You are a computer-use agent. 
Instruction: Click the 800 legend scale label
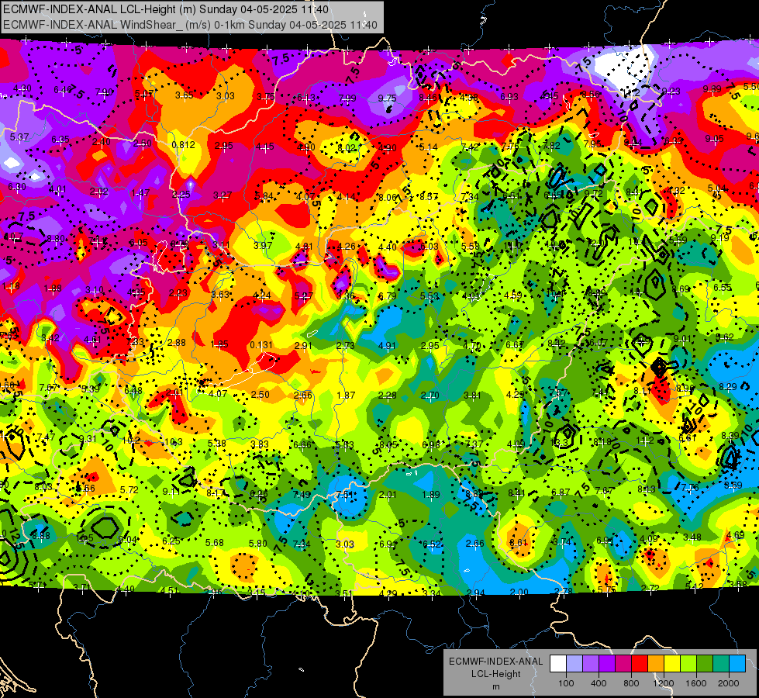(x=631, y=683)
